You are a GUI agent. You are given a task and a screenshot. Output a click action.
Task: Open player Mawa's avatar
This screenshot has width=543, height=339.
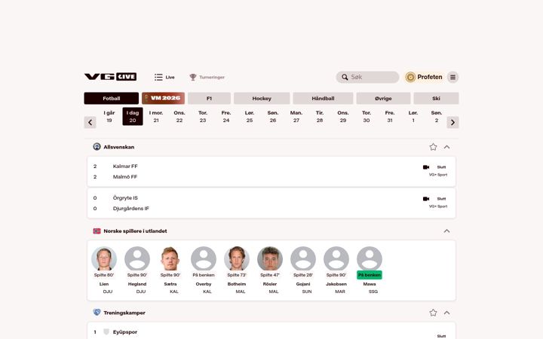pos(370,258)
